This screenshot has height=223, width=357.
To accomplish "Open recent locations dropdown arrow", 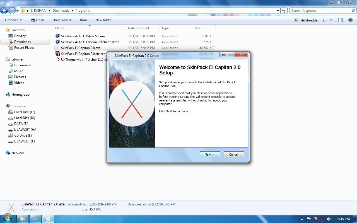I will [18, 11].
